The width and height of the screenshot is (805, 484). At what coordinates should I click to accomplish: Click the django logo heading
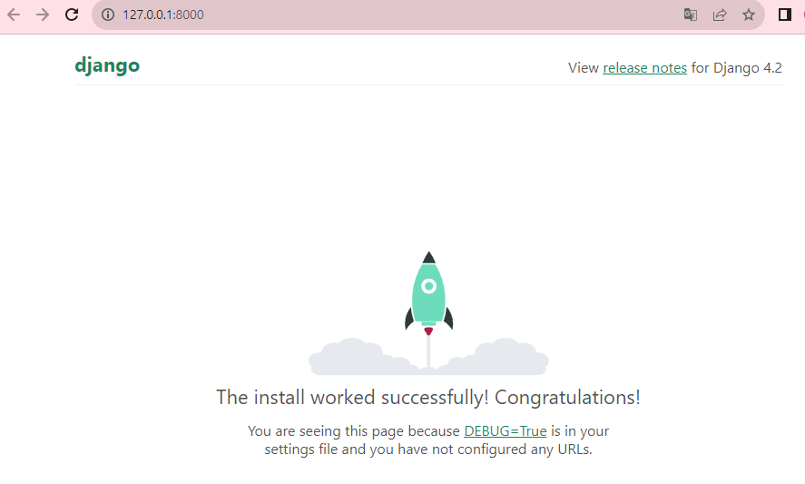107,65
